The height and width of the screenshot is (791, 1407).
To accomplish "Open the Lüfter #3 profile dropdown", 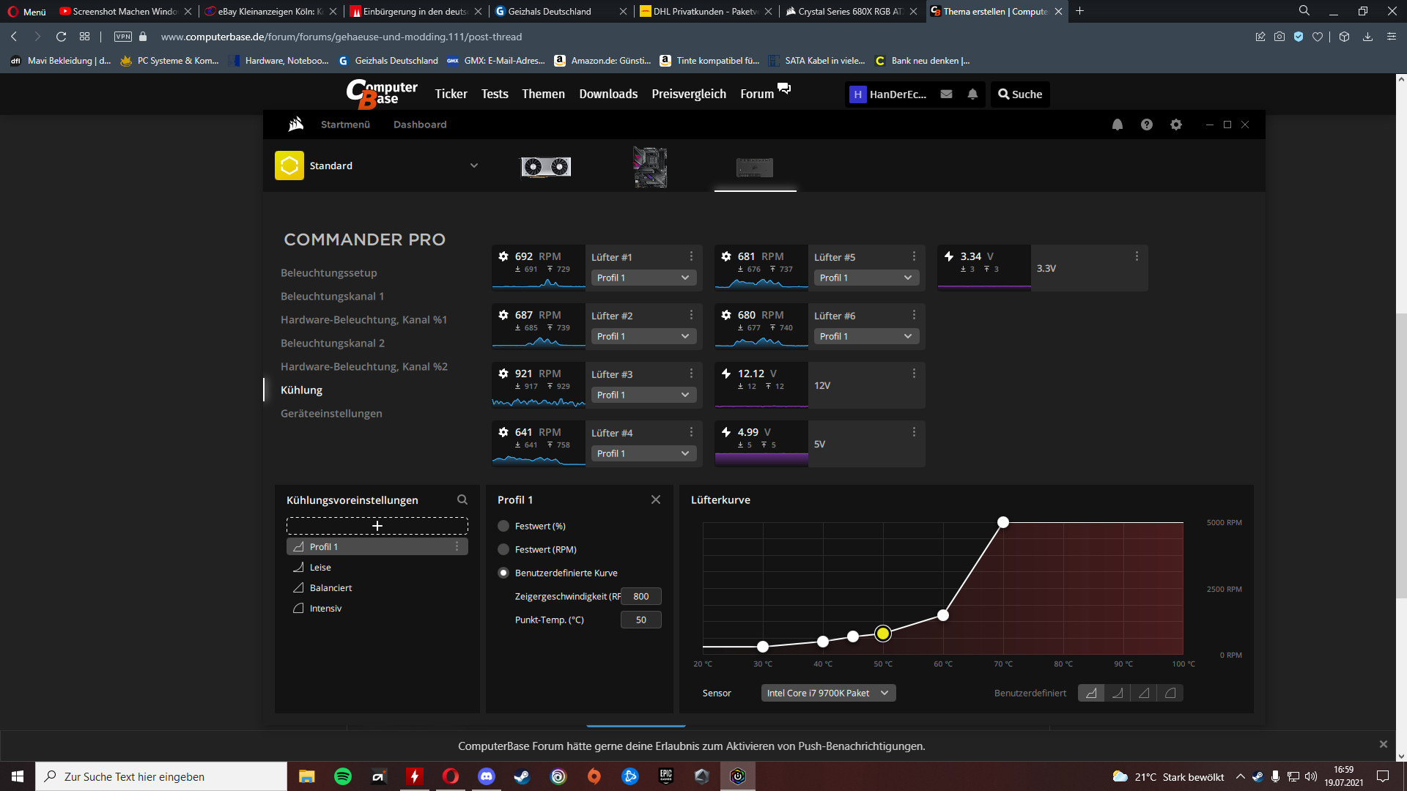I will 643,395.
